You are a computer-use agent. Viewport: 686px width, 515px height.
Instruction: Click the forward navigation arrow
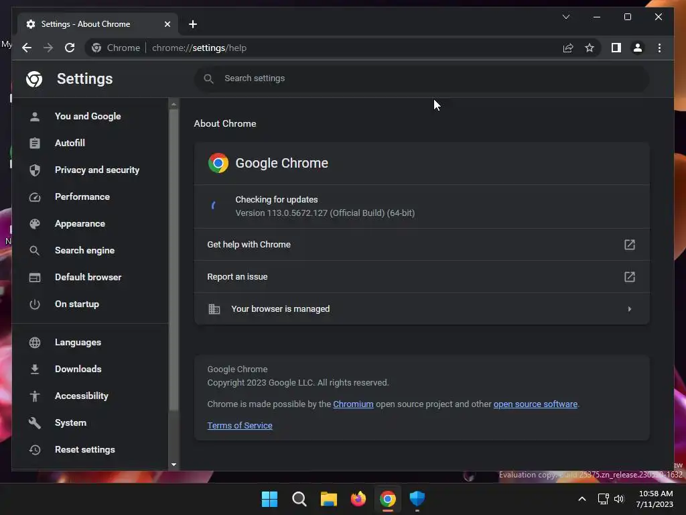pos(48,48)
